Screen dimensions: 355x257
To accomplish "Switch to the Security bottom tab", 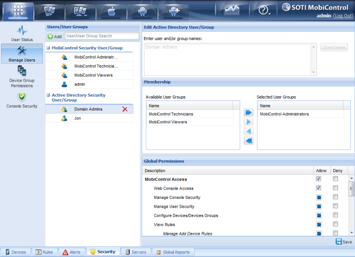I will pos(103,251).
